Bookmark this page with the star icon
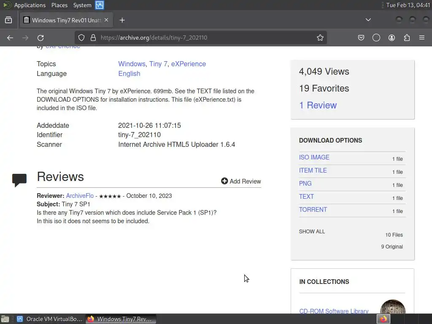This screenshot has height=324, width=432. [320, 38]
